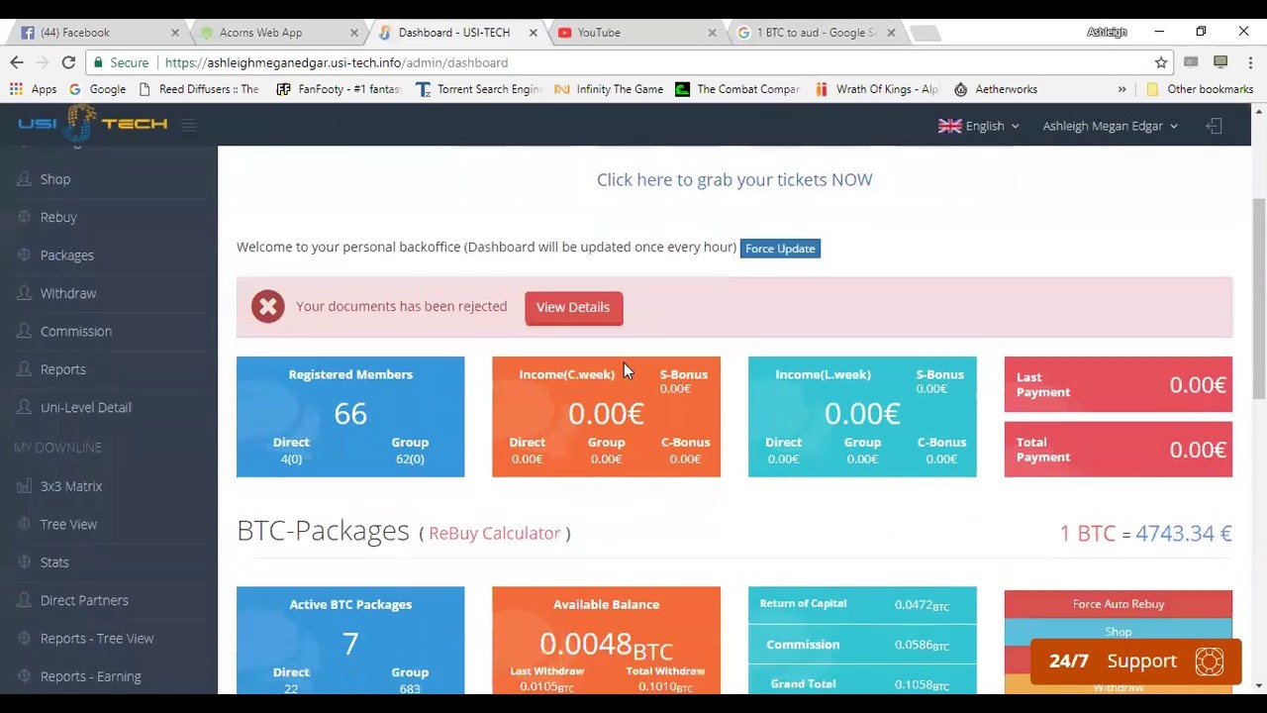1267x713 pixels.
Task: Click the USI-TECH logo
Action: (x=92, y=124)
